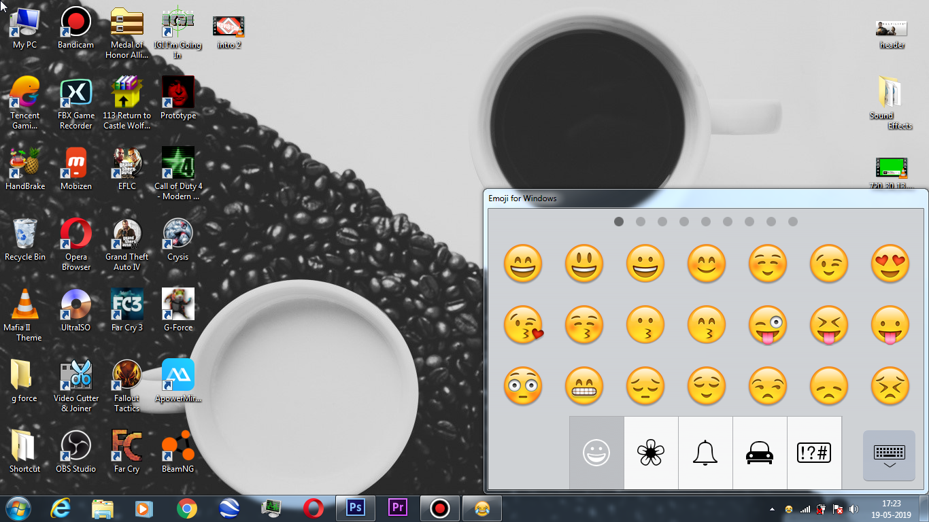Select the grimacing teeth emoji

coord(584,386)
